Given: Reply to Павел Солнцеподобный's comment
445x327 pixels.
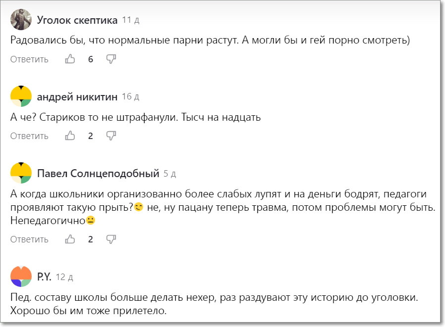Looking at the screenshot, I should [29, 239].
